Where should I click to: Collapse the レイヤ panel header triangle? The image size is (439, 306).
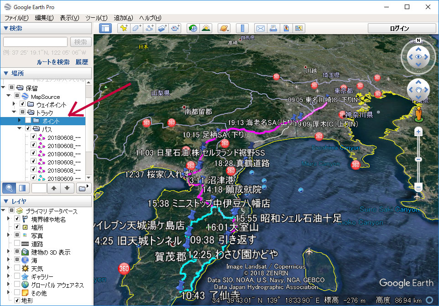pos(6,201)
